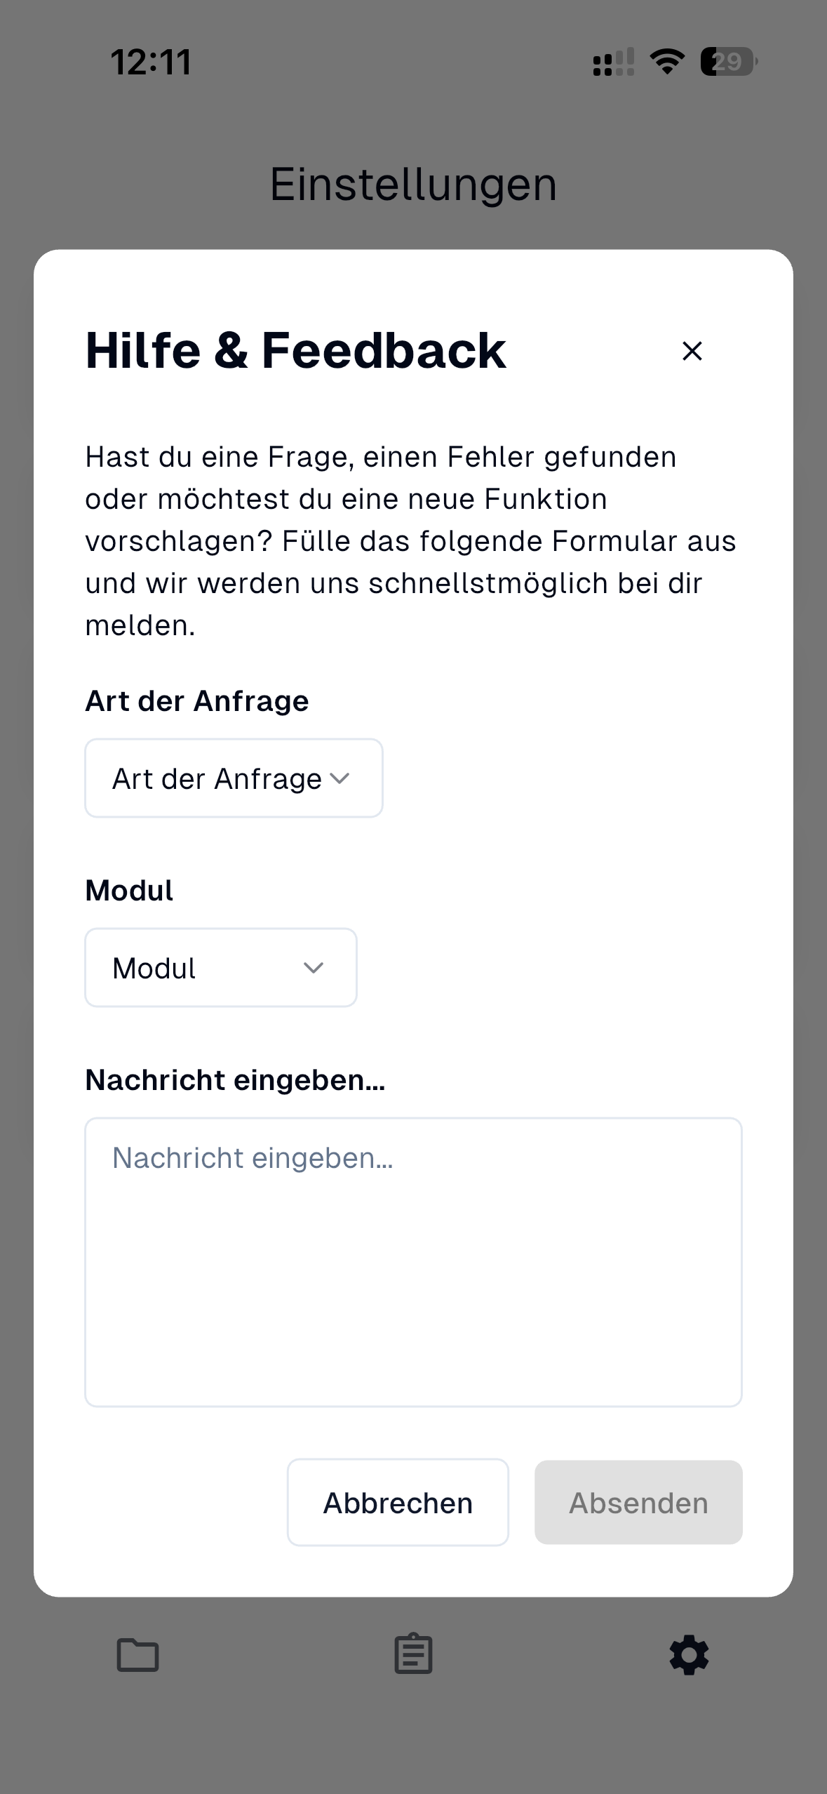The image size is (827, 1794).
Task: Click the X icon beside Hilfe & Feedback
Action: tap(692, 351)
